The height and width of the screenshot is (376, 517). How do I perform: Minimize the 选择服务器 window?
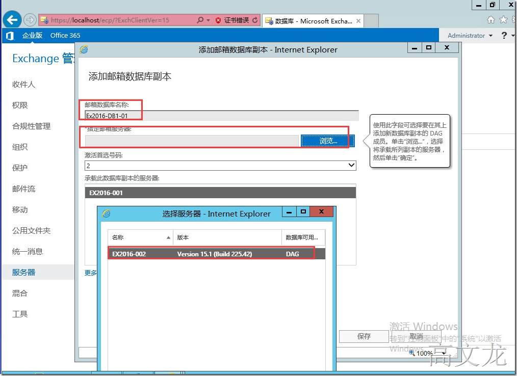coord(289,211)
